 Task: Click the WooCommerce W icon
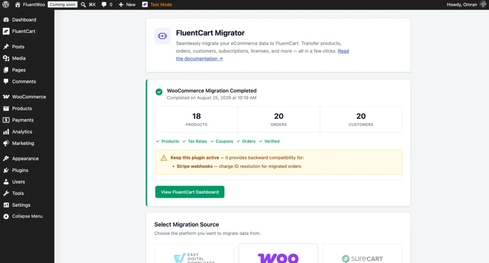click(x=6, y=96)
